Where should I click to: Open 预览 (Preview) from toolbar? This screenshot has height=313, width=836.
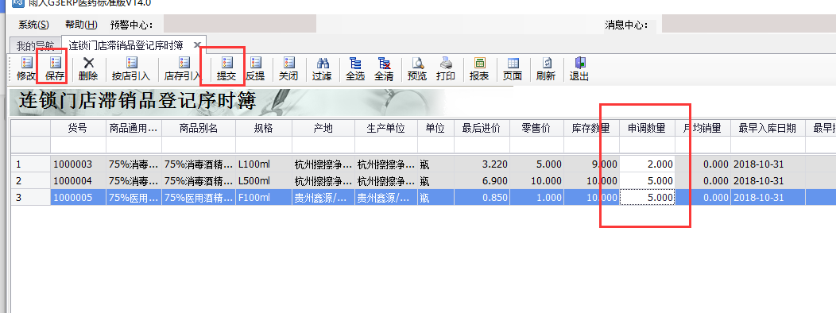click(417, 69)
